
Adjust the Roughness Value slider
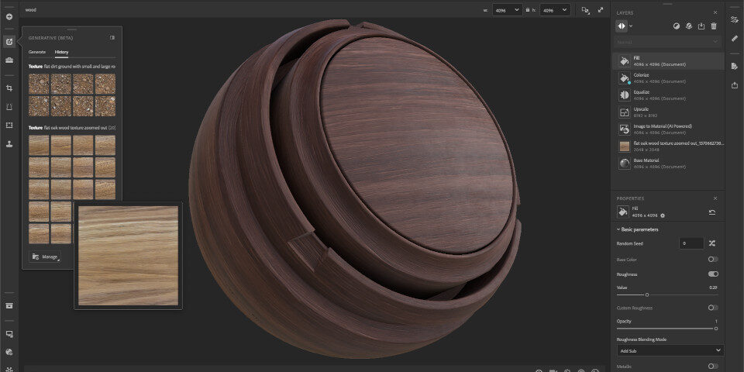click(647, 294)
